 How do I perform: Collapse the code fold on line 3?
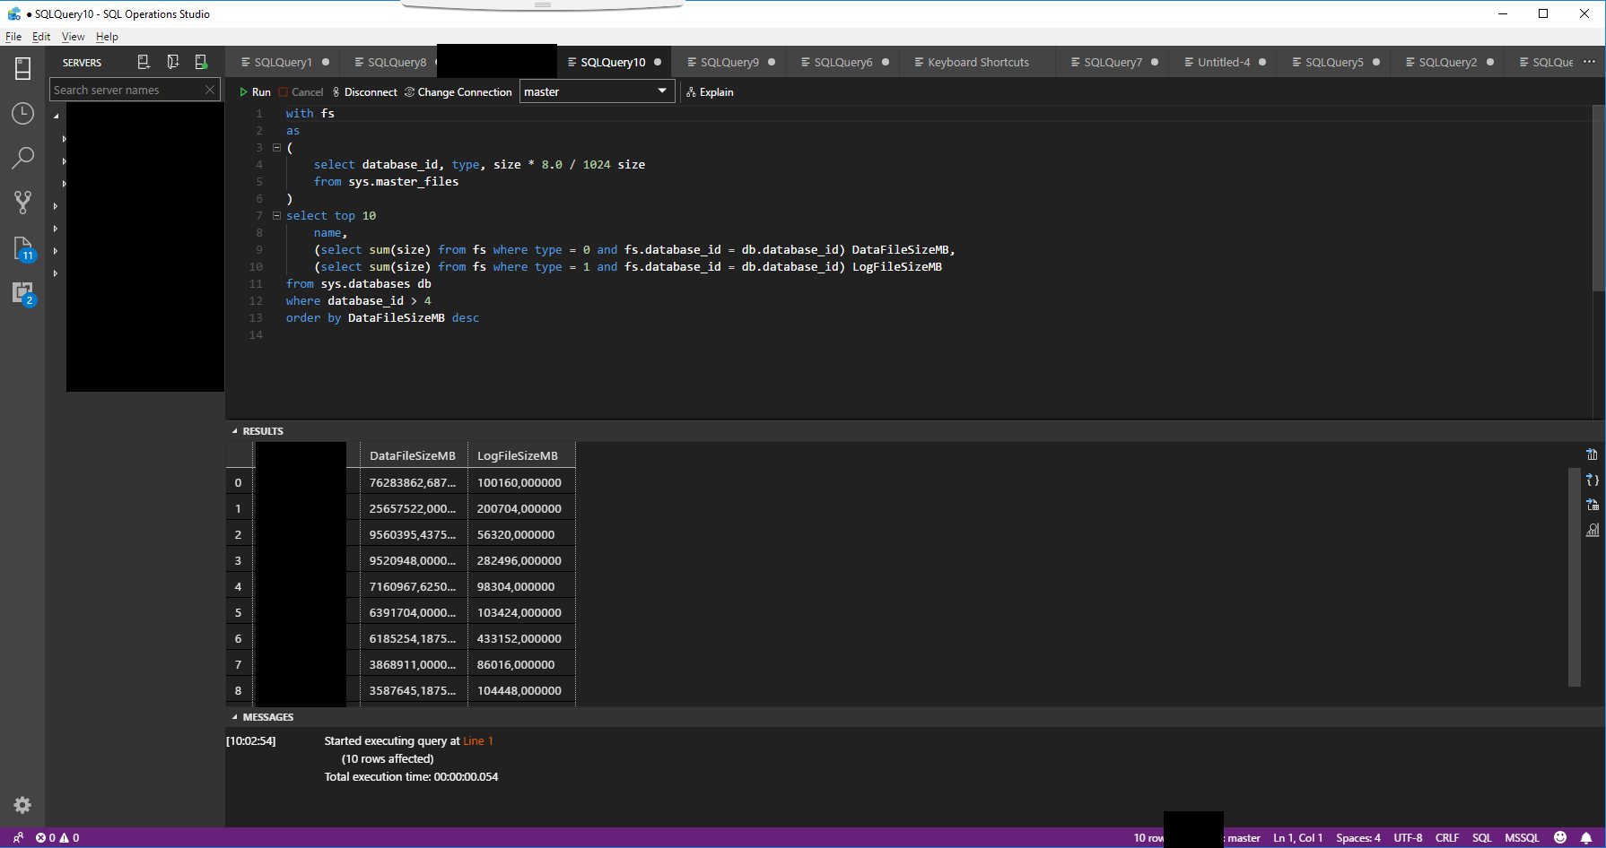[x=276, y=147]
